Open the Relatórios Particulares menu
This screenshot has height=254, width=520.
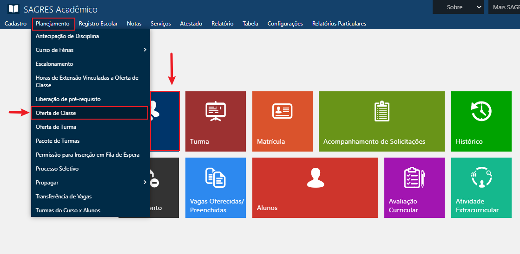(339, 24)
